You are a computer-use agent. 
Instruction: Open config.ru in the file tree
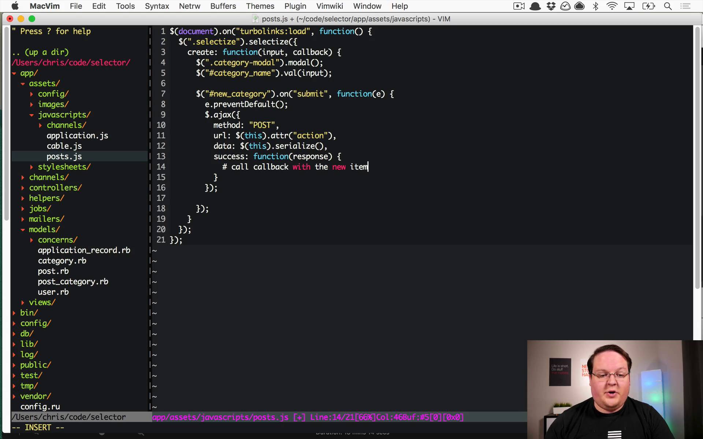click(x=40, y=407)
